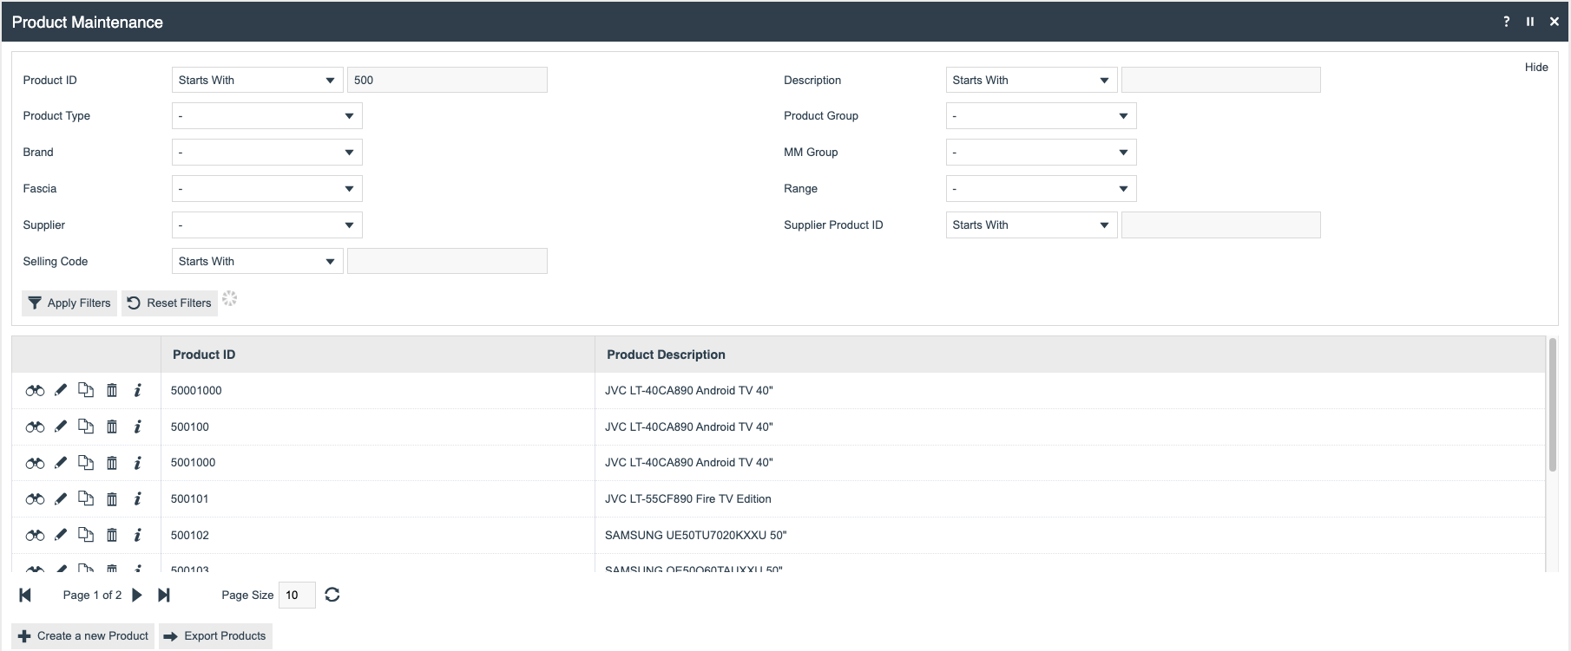Jump to first page of results
Screen dimensions: 1571x651
click(25, 595)
